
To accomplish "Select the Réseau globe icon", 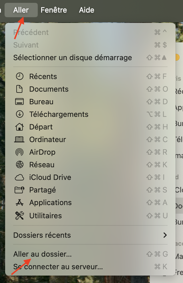I will pos(19,165).
